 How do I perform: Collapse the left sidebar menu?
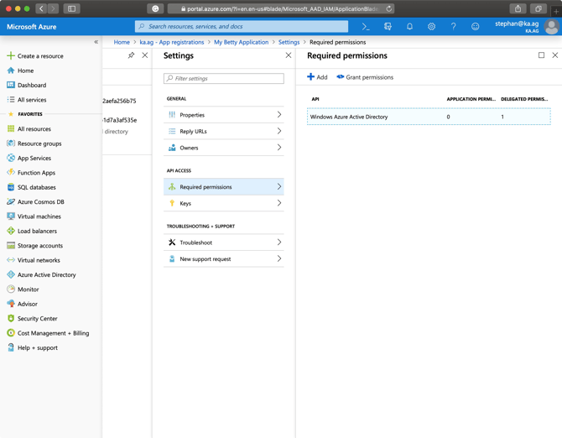coord(96,42)
